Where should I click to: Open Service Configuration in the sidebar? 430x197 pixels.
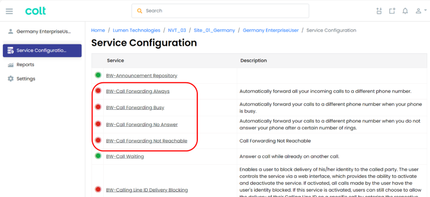pyautogui.click(x=42, y=51)
